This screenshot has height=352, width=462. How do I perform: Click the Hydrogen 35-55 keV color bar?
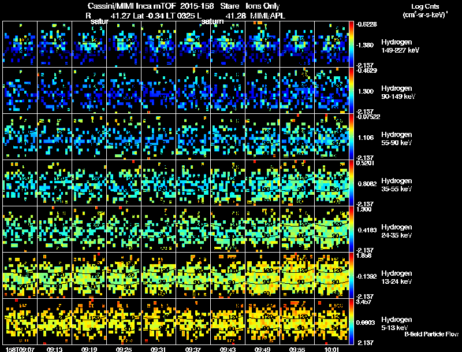[x=351, y=183]
